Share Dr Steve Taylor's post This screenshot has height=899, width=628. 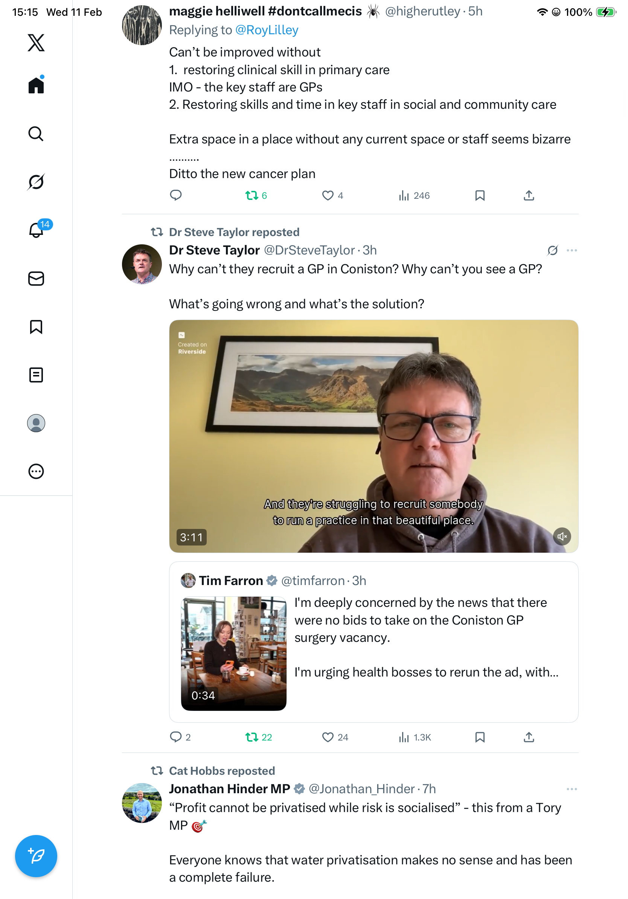(529, 737)
